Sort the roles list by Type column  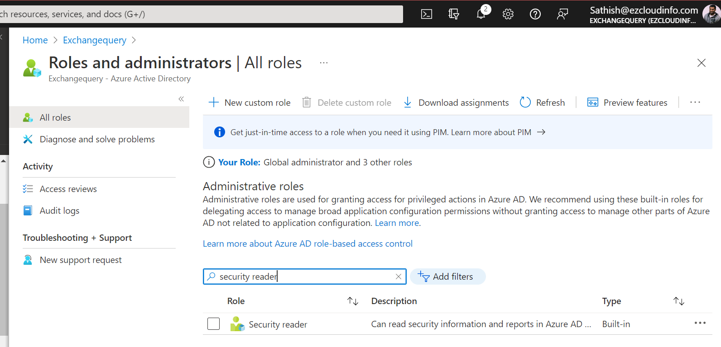click(678, 301)
